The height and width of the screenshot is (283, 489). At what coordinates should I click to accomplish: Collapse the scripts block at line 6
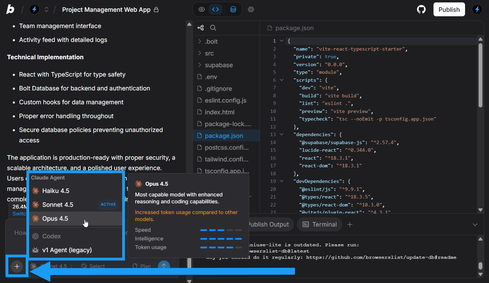click(x=281, y=80)
